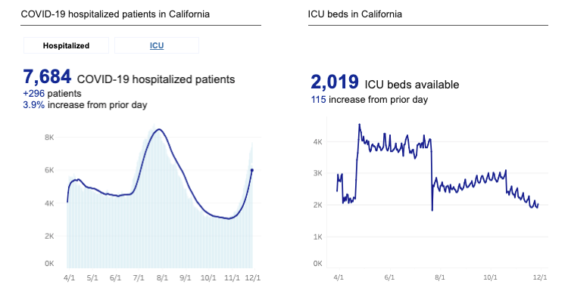This screenshot has height=297, width=568.
Task: Click the 8/1 label on ICU beds chart
Action: pyautogui.click(x=439, y=277)
